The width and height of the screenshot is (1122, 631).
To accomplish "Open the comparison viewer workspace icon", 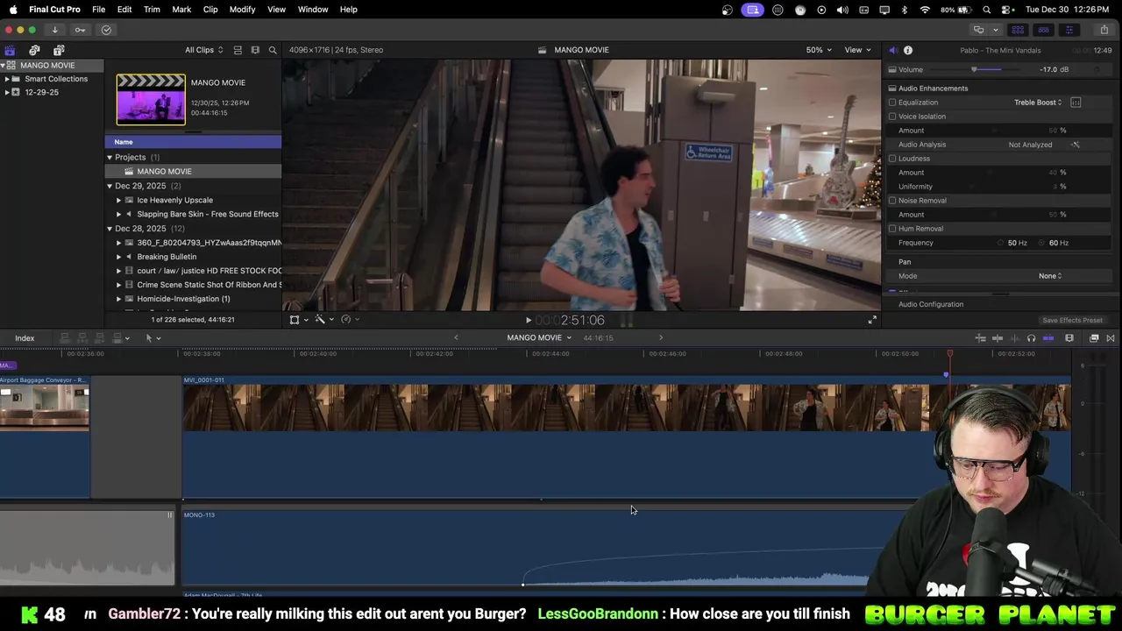I will click(x=978, y=30).
